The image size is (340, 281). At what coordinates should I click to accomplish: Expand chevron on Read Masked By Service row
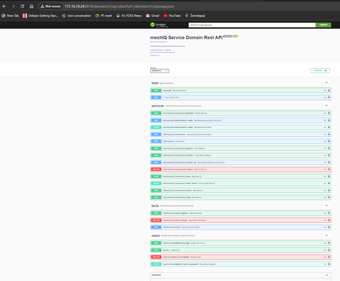pyautogui.click(x=325, y=162)
